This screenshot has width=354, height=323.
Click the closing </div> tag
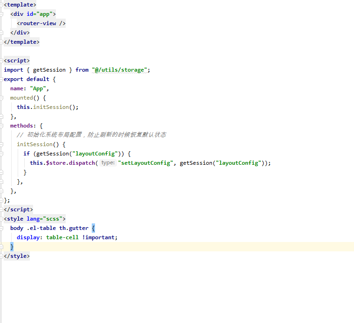coord(20,33)
